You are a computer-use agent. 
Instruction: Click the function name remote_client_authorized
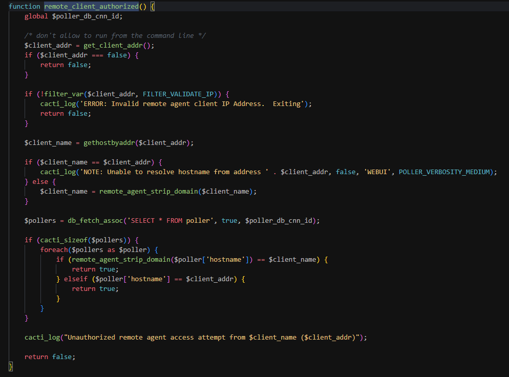coord(91,7)
